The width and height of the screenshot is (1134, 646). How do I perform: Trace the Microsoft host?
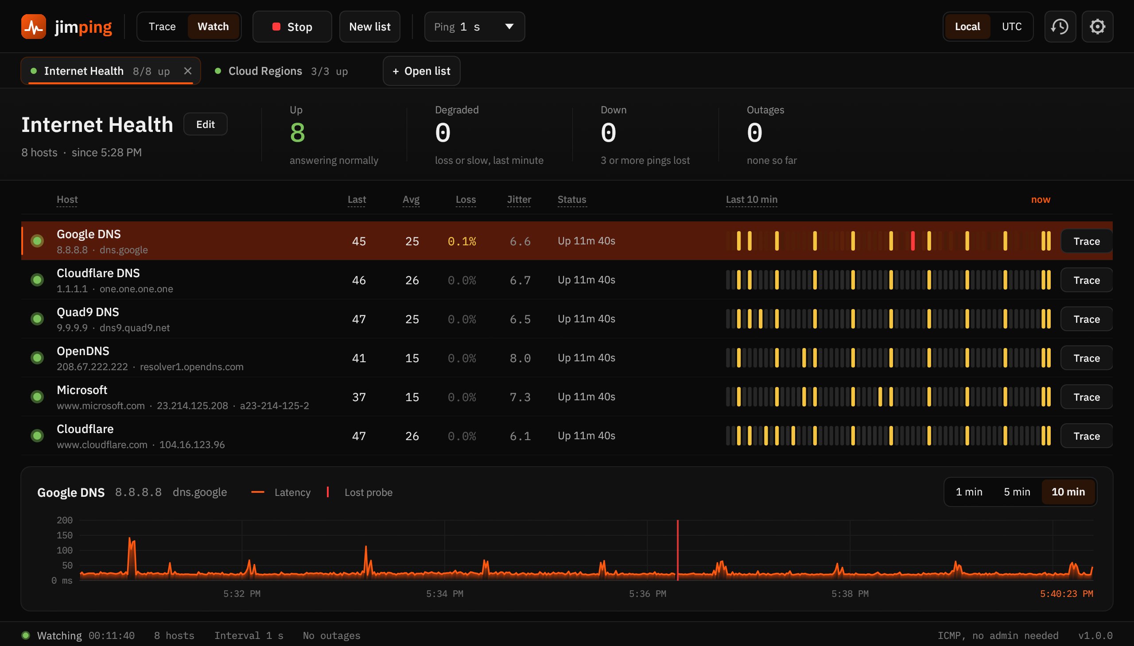pos(1087,397)
